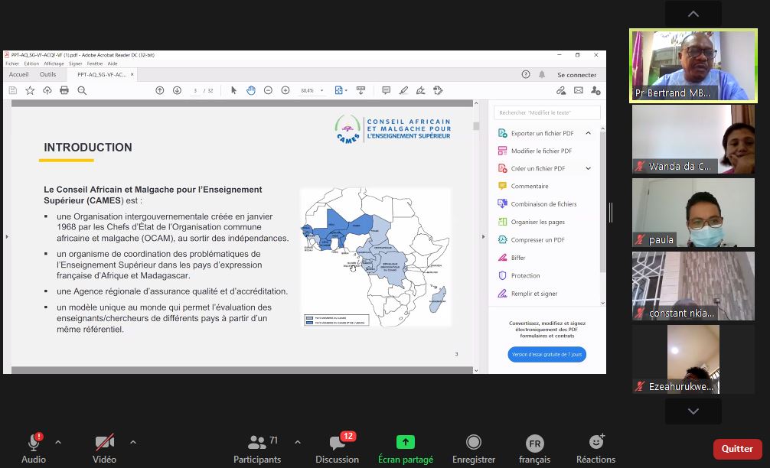Click the scrolling mode keyboard icon
Image resolution: width=770 pixels, height=468 pixels.
(x=361, y=90)
